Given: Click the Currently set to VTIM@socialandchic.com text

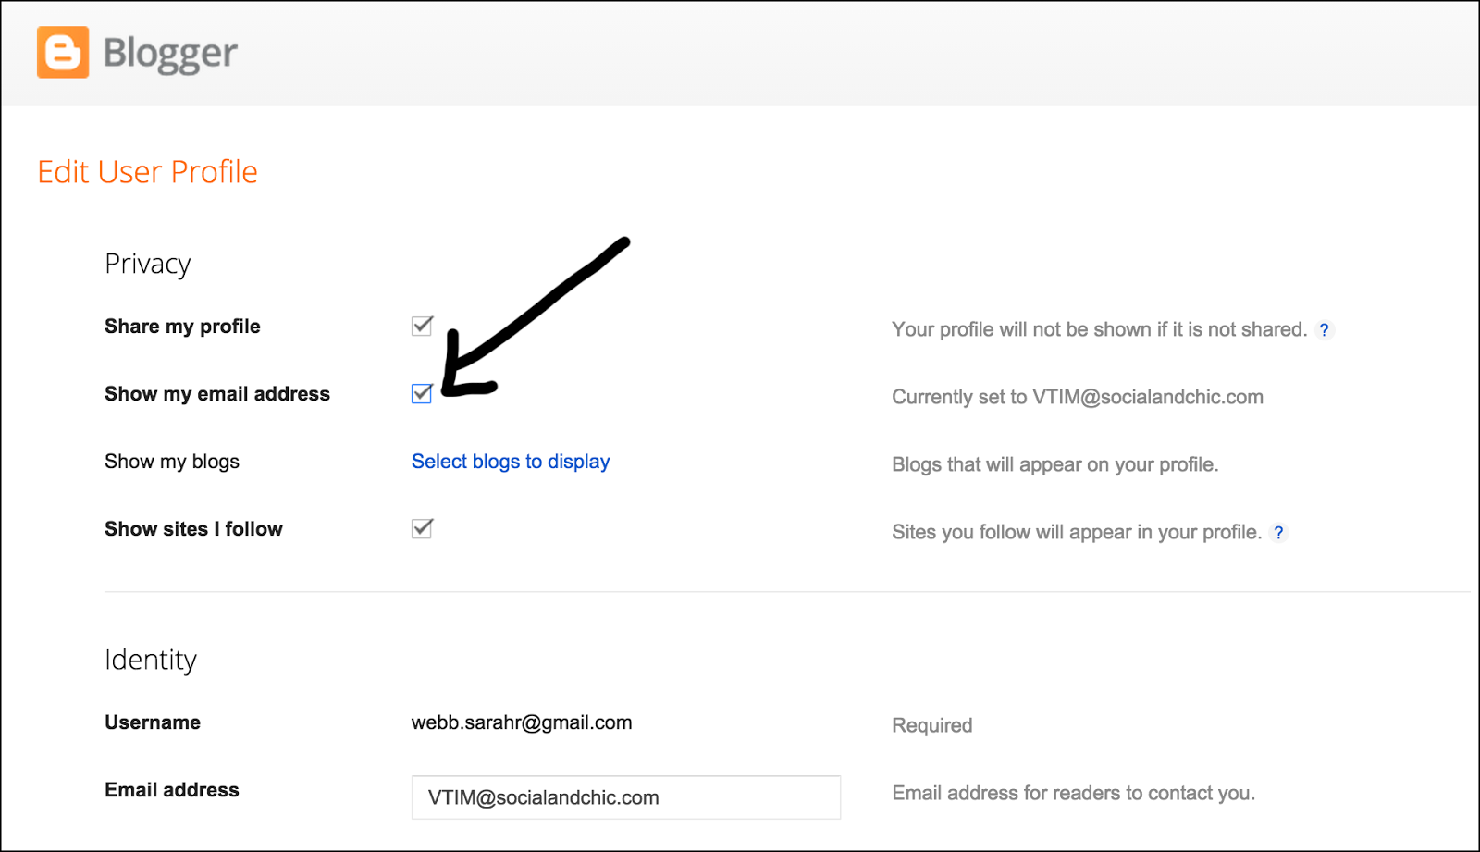Looking at the screenshot, I should [1077, 396].
